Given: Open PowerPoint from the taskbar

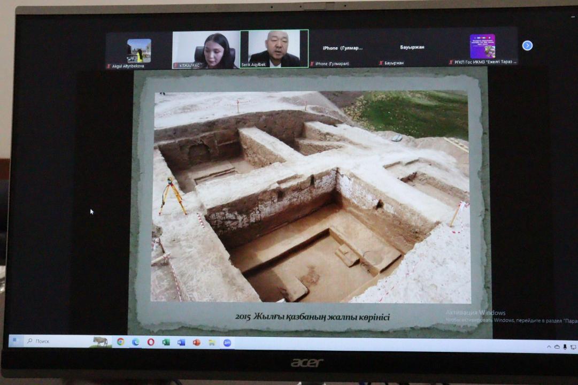Looking at the screenshot, I should point(196,343).
